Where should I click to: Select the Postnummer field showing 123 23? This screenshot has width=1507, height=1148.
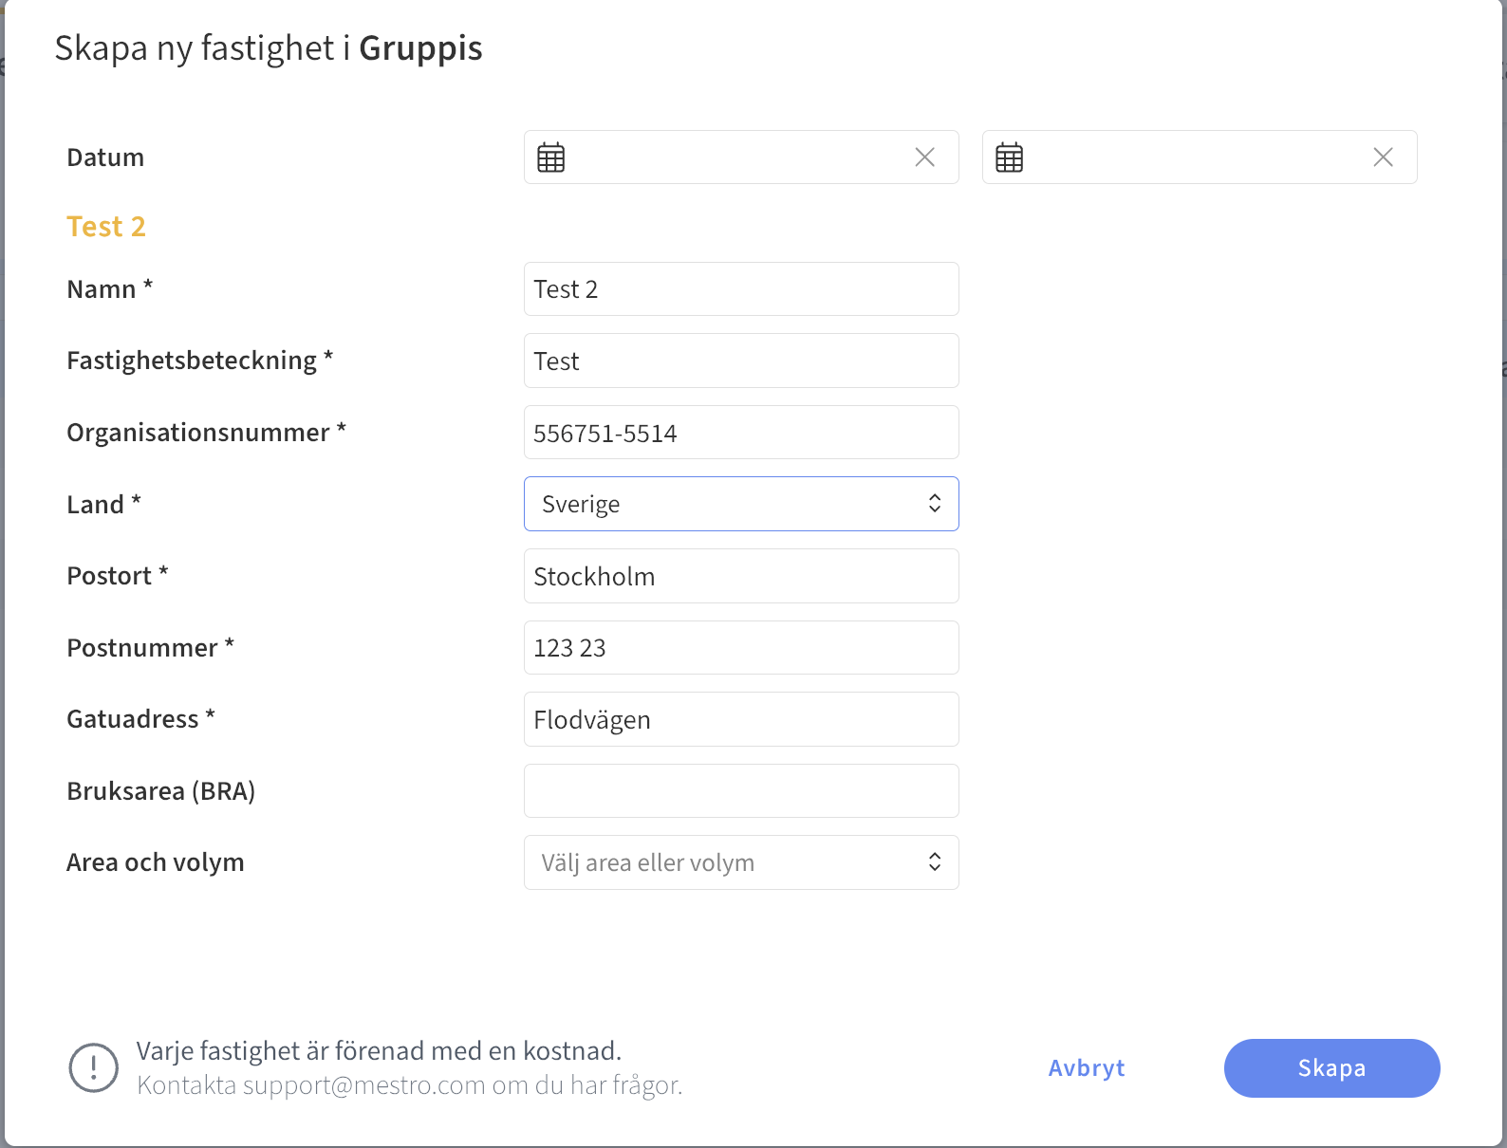tap(741, 648)
